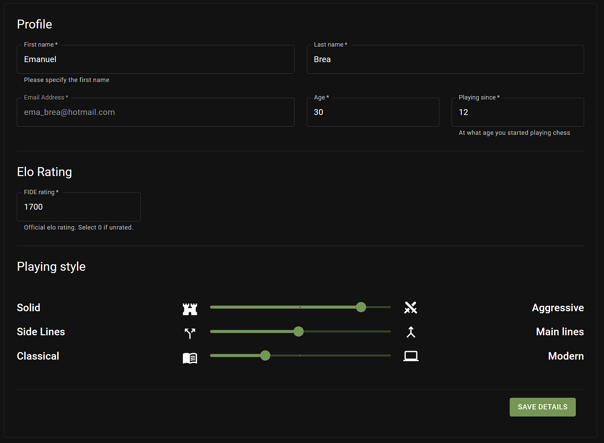
Task: Click the Age input box
Action: pos(373,112)
